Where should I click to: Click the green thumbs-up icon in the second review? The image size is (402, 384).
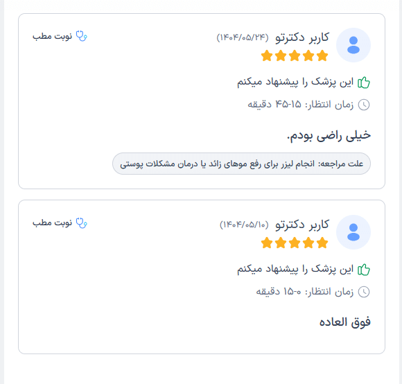coord(364,270)
